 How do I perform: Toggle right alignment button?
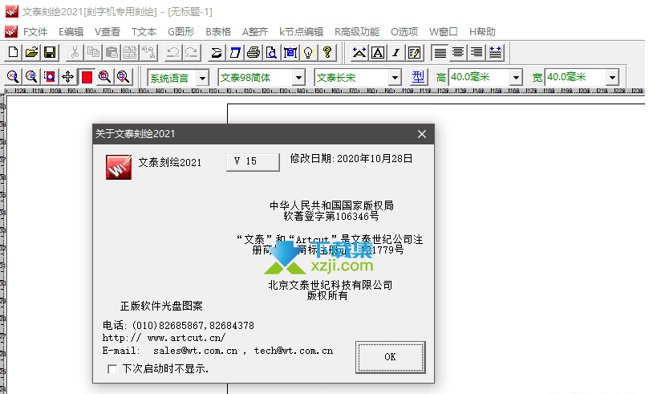(x=477, y=53)
